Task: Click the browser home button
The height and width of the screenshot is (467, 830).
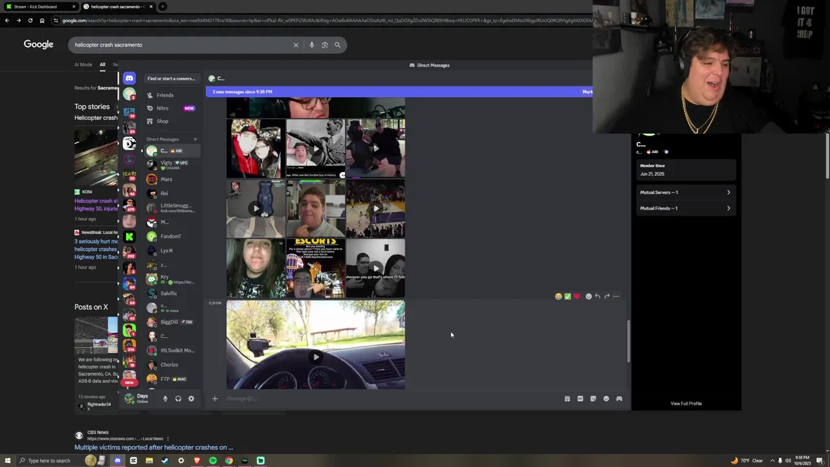Action: pyautogui.click(x=42, y=20)
